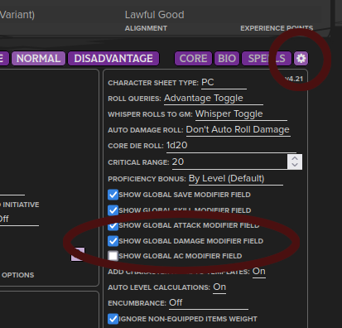Open Roll Queries dropdown

click(x=214, y=99)
